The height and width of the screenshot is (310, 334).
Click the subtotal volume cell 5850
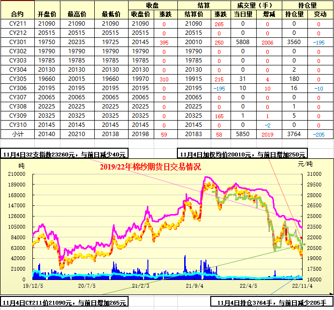243,134
